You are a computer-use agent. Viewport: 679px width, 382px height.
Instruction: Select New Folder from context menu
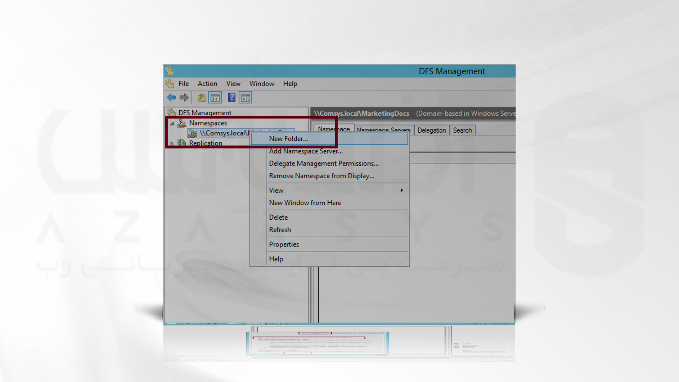pyautogui.click(x=288, y=138)
